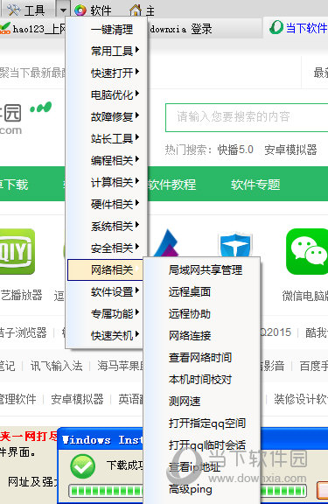Click the 酷我 link on right edge
Viewport: 328px width, 504px height.
pyautogui.click(x=317, y=332)
